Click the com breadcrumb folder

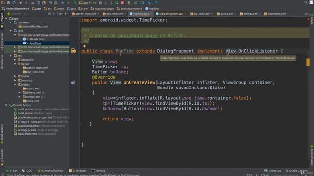pyautogui.click(x=83, y=9)
